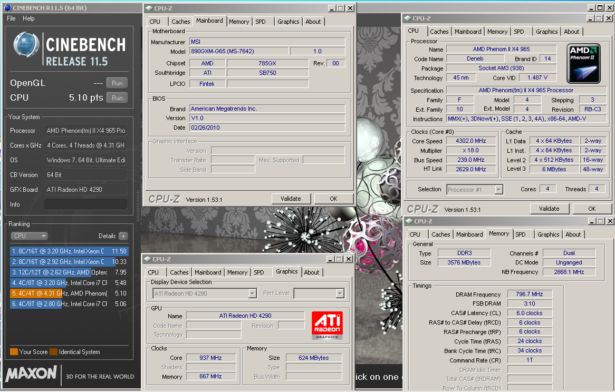Image resolution: width=615 pixels, height=392 pixels.
Task: Click the CPU-Z Graphics window title icon
Action: click(146, 259)
